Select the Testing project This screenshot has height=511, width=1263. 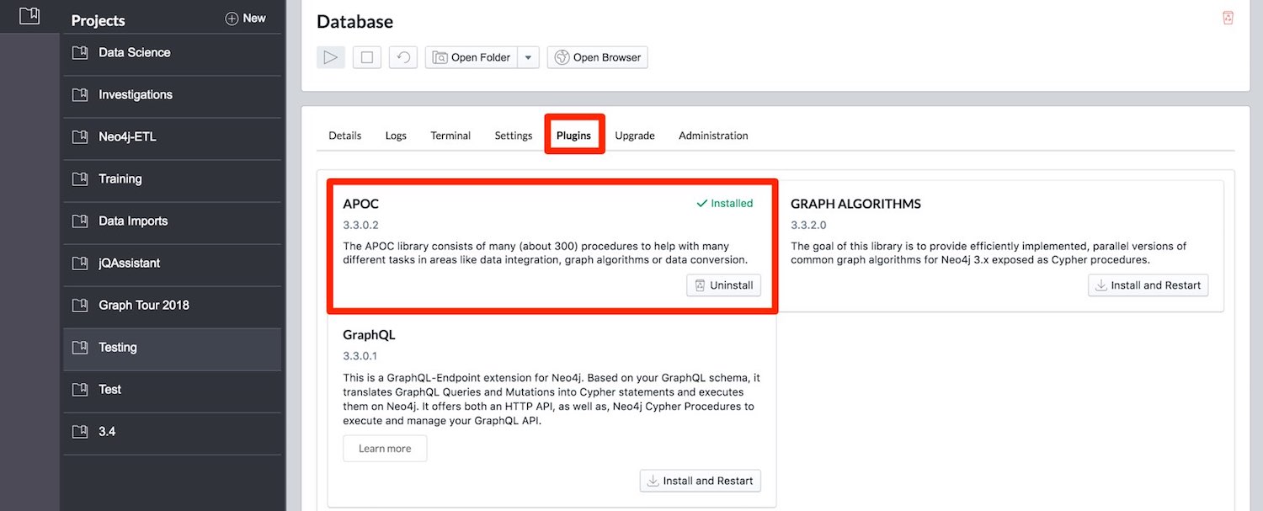pos(172,348)
